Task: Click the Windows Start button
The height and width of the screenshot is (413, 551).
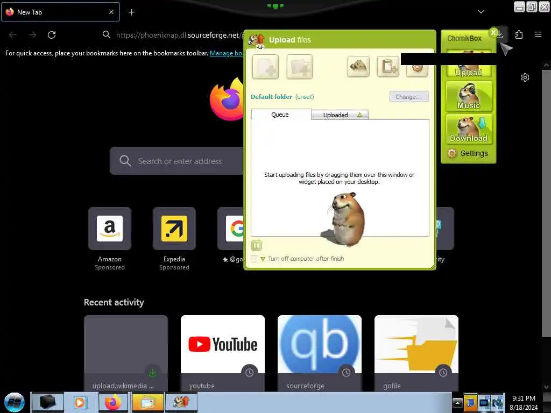Action: (x=15, y=402)
